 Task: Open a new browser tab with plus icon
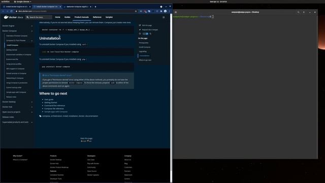(95, 7)
